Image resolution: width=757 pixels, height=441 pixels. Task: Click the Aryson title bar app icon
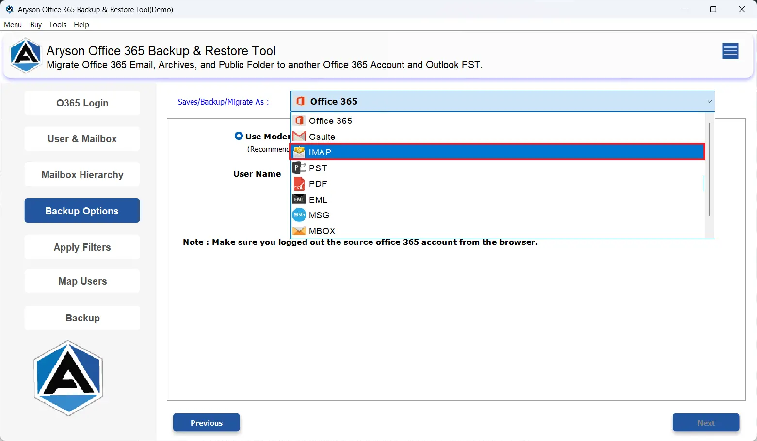(9, 9)
